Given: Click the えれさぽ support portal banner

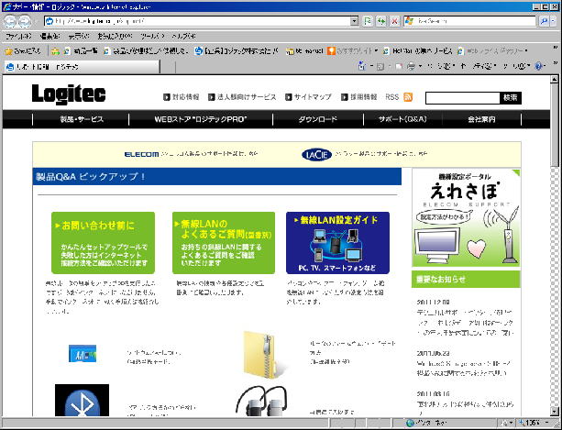Looking at the screenshot, I should pyautogui.click(x=466, y=218).
